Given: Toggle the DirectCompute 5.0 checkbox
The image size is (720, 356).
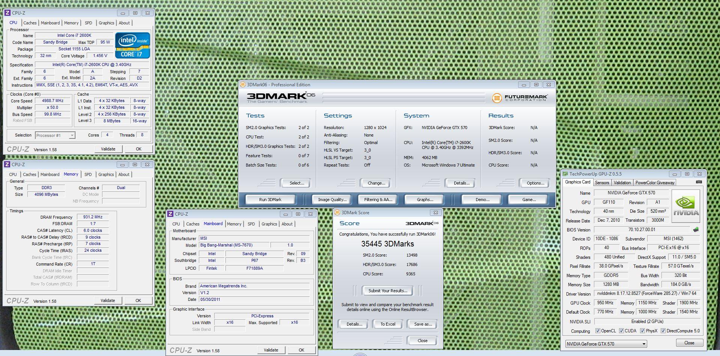Looking at the screenshot, I should coord(663,331).
